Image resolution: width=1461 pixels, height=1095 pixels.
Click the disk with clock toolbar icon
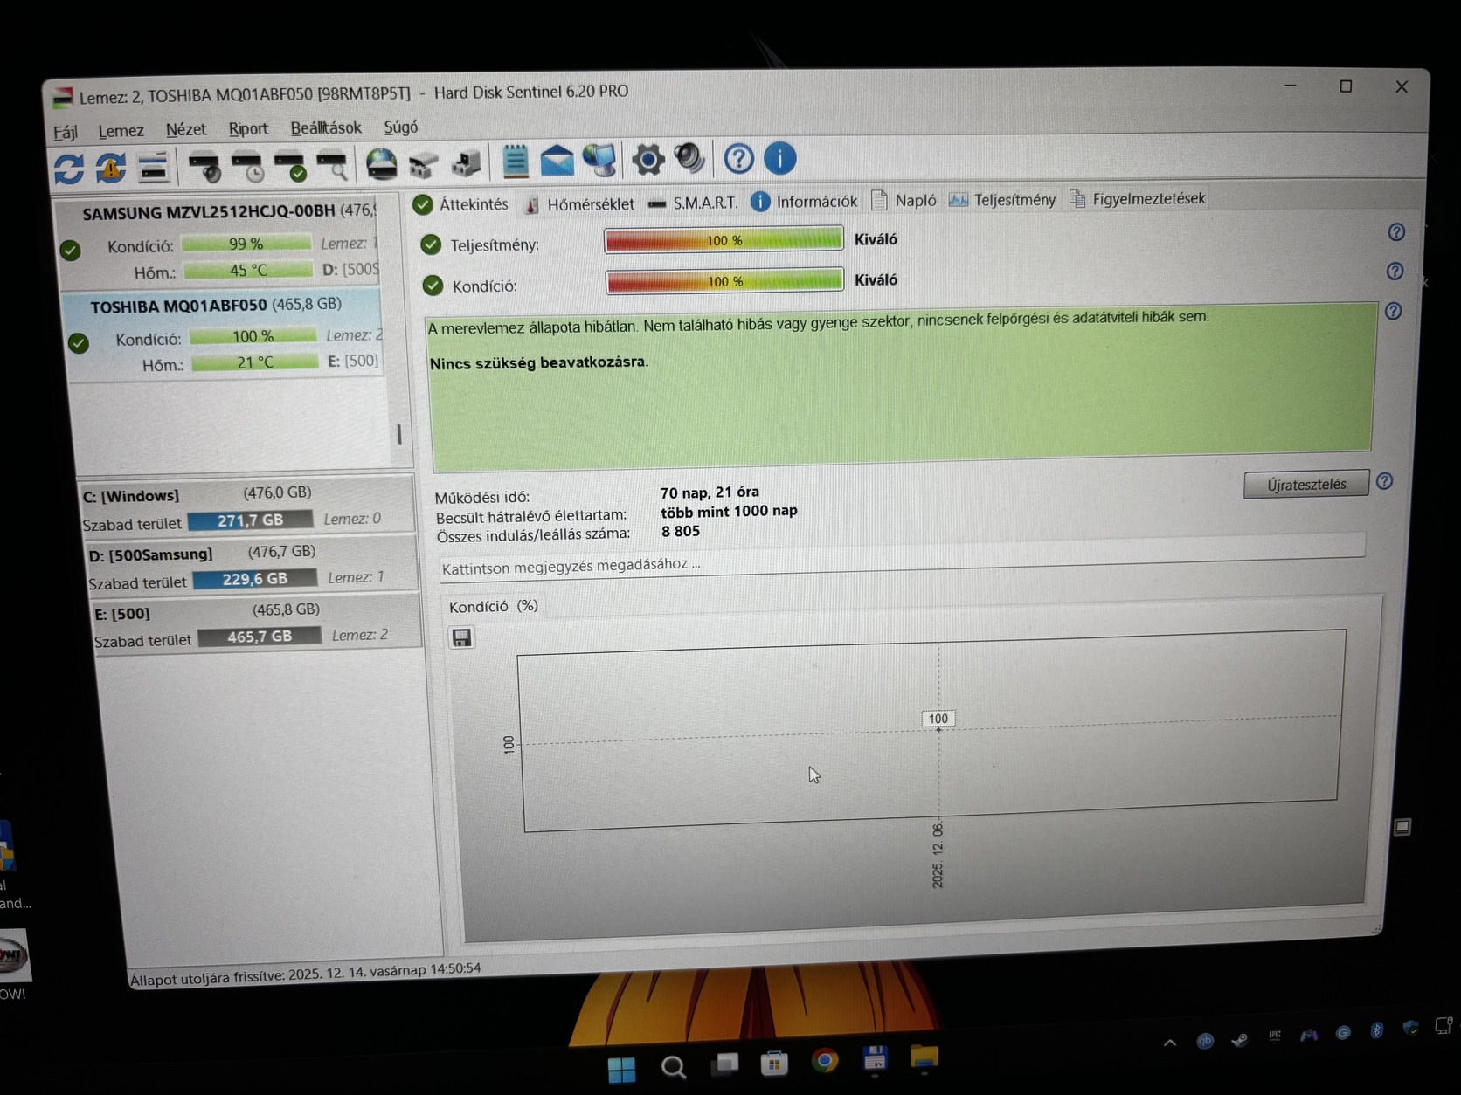[x=247, y=164]
